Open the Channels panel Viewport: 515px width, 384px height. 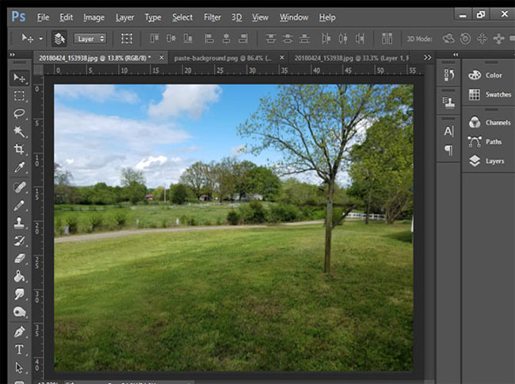pos(497,123)
